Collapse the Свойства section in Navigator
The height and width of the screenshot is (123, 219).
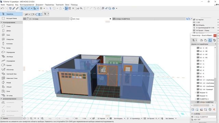pyautogui.click(x=192, y=114)
